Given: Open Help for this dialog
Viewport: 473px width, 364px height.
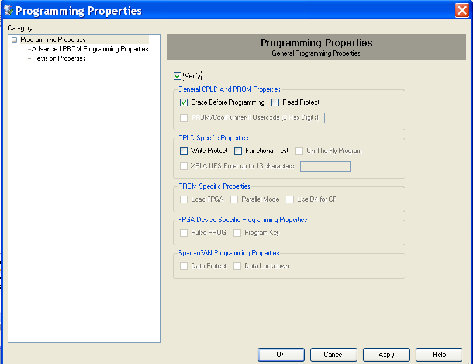Looking at the screenshot, I should click(439, 355).
